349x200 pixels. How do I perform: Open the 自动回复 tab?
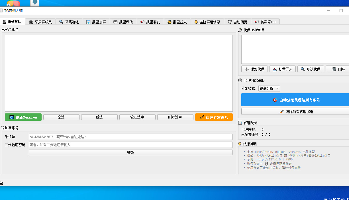237,22
